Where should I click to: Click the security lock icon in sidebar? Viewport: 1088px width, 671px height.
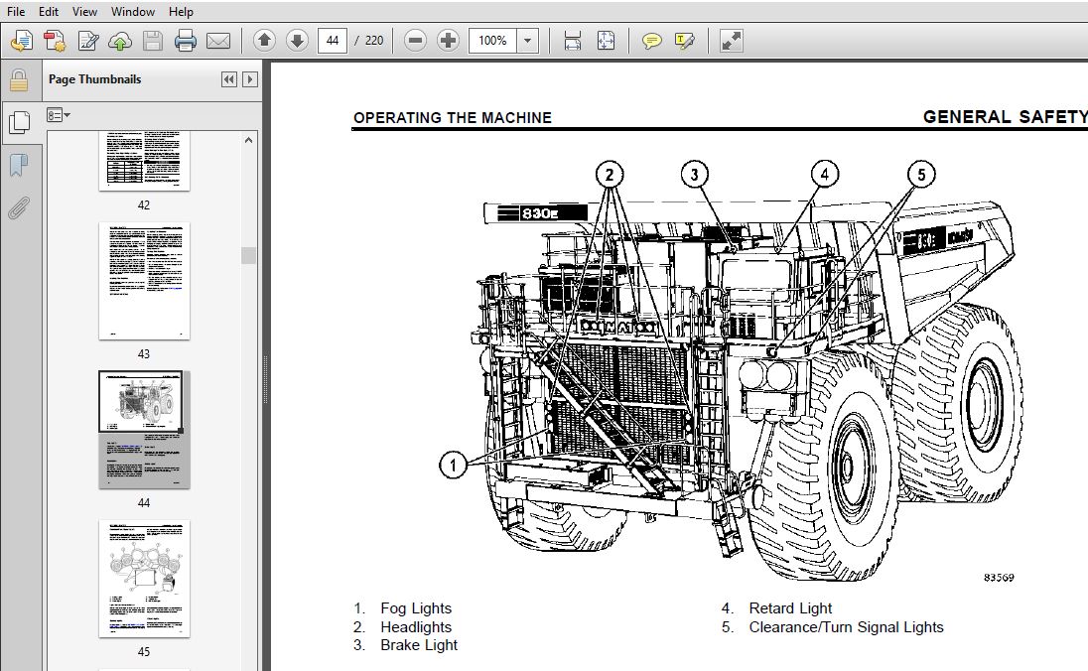19,80
